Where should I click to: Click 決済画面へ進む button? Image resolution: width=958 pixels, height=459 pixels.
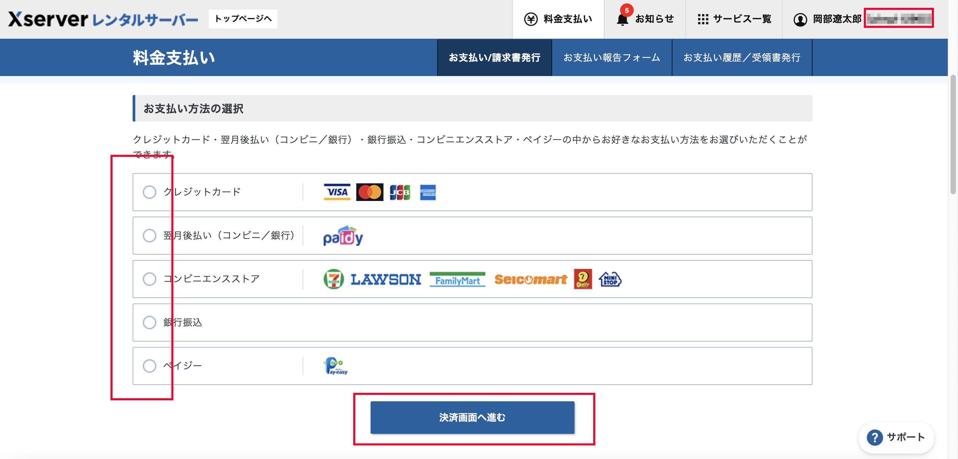click(472, 417)
